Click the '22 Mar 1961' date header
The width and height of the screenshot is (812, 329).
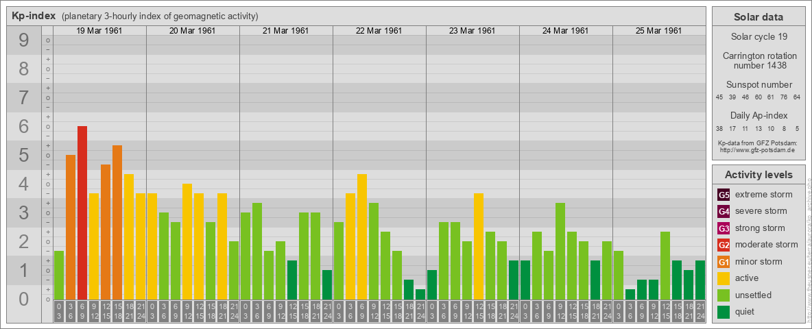(x=379, y=31)
